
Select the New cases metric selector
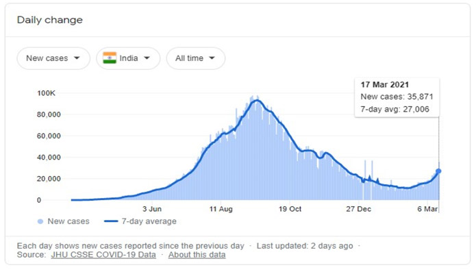tap(53, 58)
